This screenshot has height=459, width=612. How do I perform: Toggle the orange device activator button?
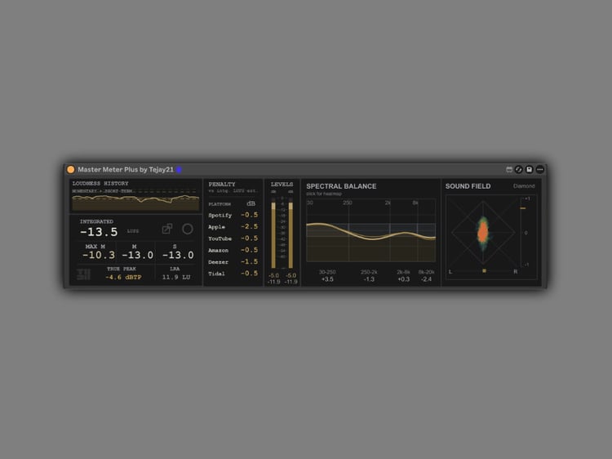pos(71,170)
